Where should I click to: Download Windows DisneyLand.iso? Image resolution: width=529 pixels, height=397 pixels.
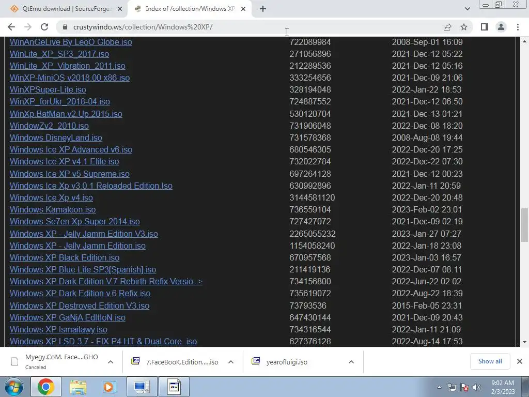pyautogui.click(x=56, y=138)
